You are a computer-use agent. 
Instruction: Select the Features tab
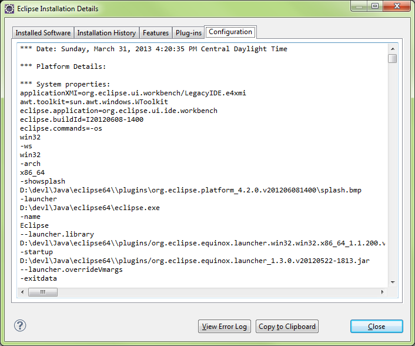[156, 33]
